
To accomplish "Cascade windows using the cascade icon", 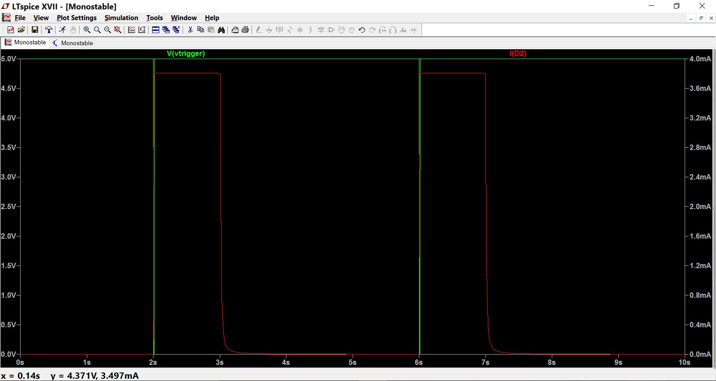I will [x=166, y=30].
